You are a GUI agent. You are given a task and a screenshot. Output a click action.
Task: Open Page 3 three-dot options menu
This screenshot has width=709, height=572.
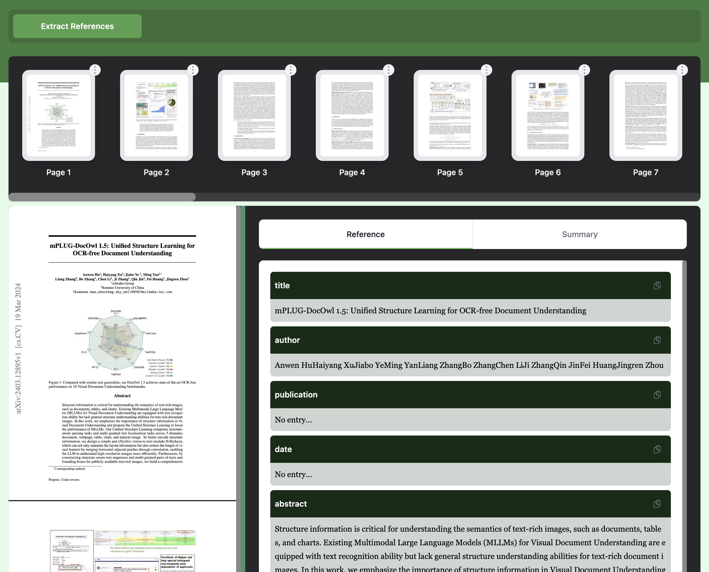(x=290, y=70)
